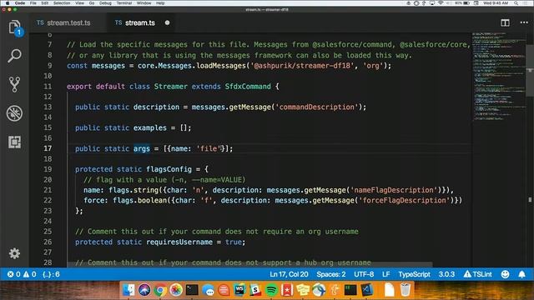Screen dimensions: 534x300
Task: Click 'loadMessages' on line 9
Action: (221, 66)
